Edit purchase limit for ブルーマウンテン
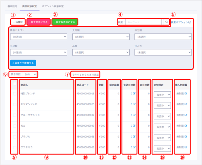 coord(186,115)
